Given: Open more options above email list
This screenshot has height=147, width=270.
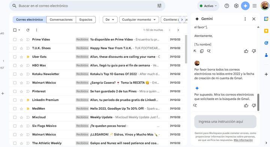Looking at the screenshot, I should 36,30.
